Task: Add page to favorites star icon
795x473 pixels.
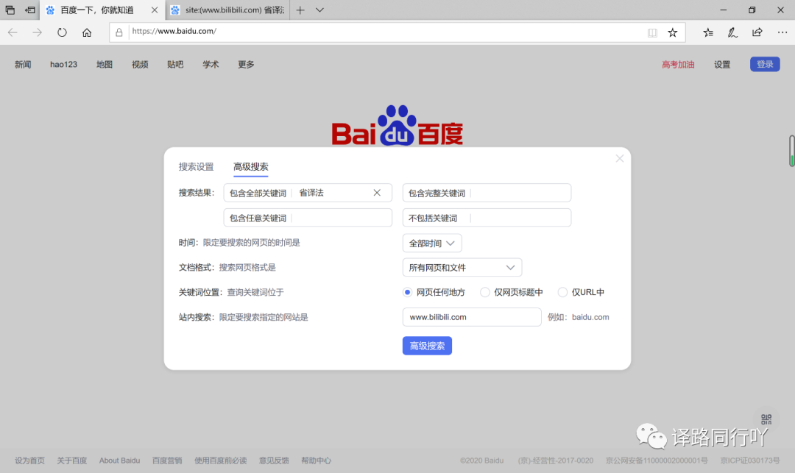Action: [x=672, y=32]
